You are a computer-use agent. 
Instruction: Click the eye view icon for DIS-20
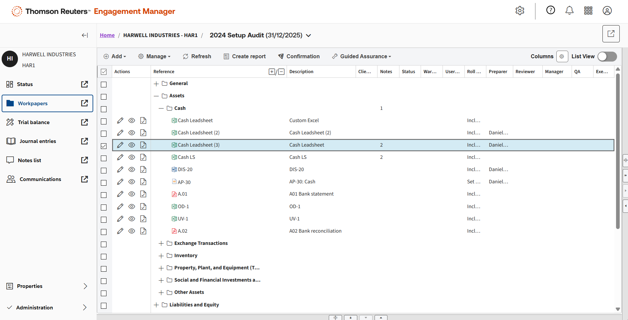[x=132, y=169]
